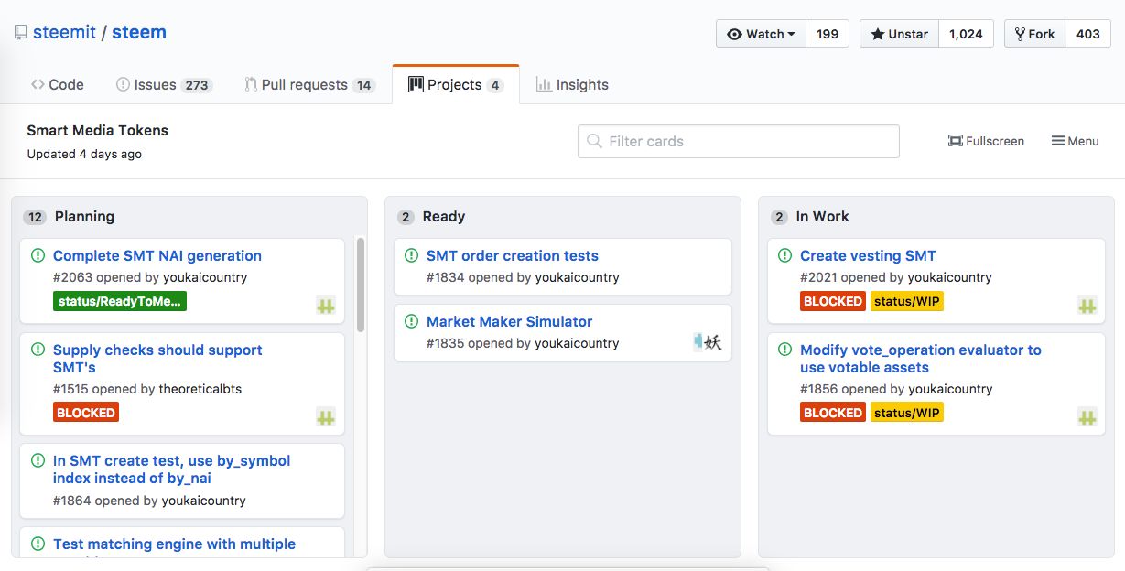
Task: Click the repository book icon beside steemit
Action: click(x=20, y=33)
